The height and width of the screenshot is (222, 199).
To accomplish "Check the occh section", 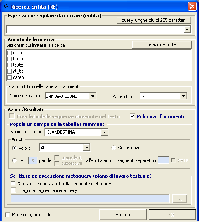I will click(9, 53).
